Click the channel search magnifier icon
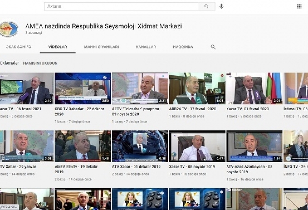 pos(213,47)
